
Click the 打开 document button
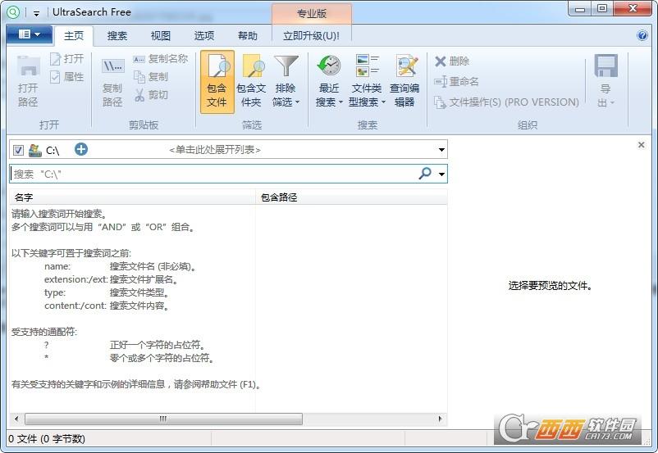pyautogui.click(x=67, y=59)
